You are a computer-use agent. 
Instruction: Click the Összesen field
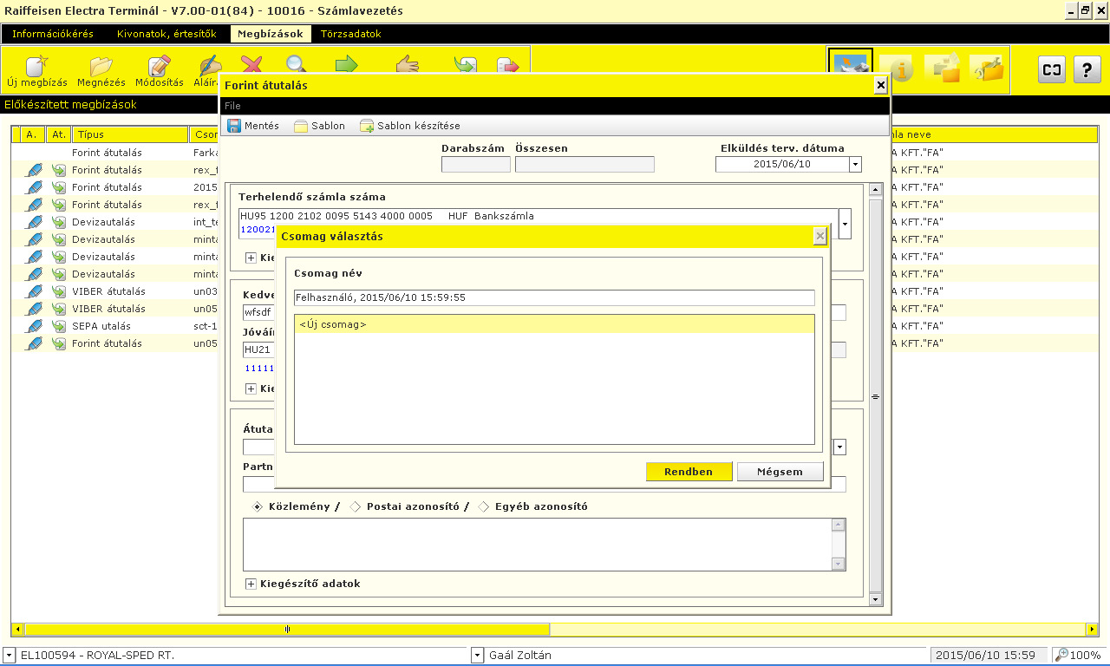(584, 164)
